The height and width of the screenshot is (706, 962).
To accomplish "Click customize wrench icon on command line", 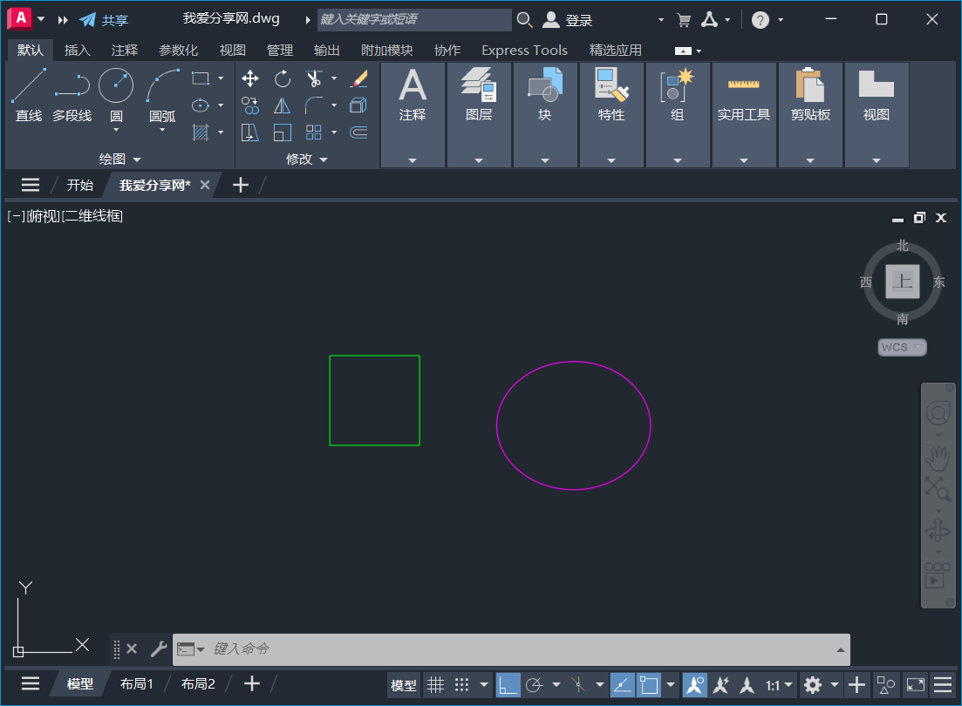I will 158,649.
